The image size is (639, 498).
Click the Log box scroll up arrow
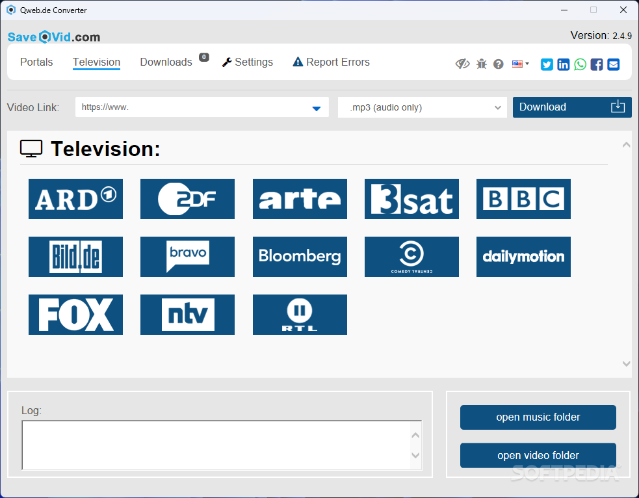tap(415, 435)
